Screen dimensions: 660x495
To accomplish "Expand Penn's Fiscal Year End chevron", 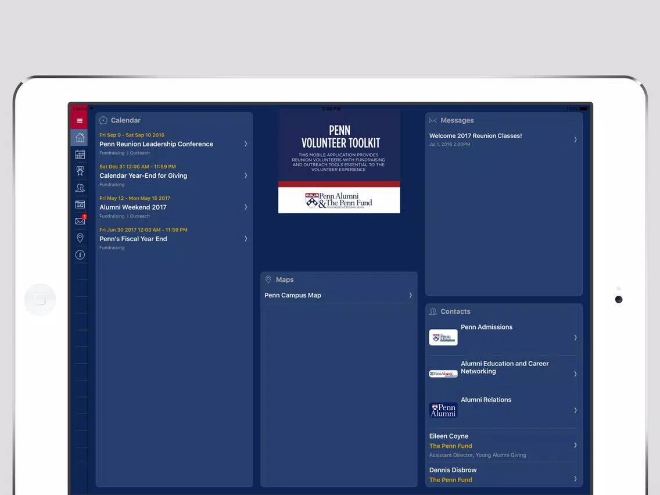I will [x=246, y=239].
